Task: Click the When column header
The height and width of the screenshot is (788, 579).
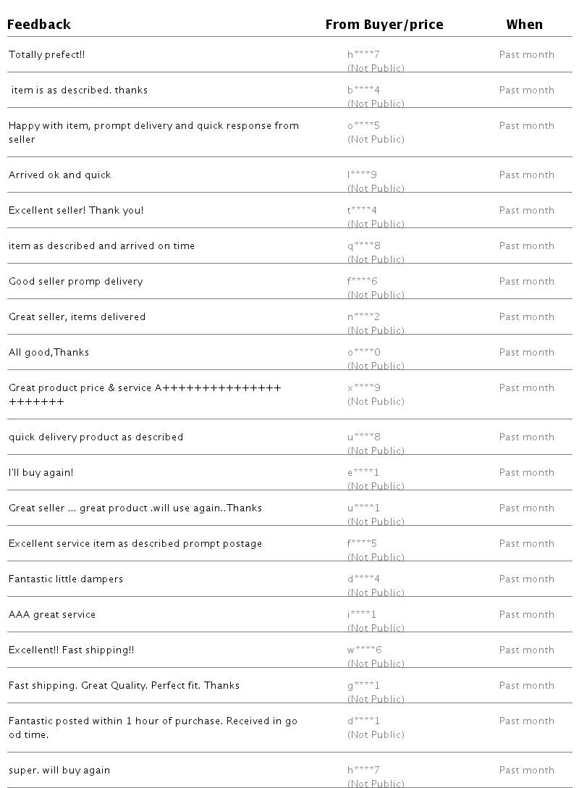Action: coord(524,25)
